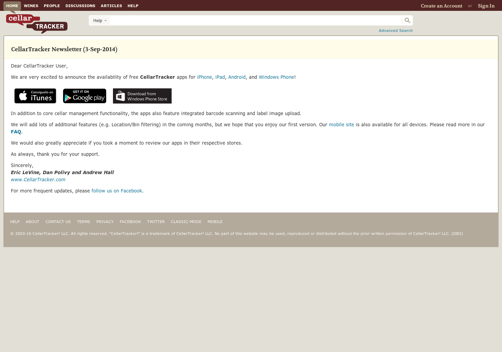Click the newsletter title heading
This screenshot has height=352, width=502.
(64, 49)
